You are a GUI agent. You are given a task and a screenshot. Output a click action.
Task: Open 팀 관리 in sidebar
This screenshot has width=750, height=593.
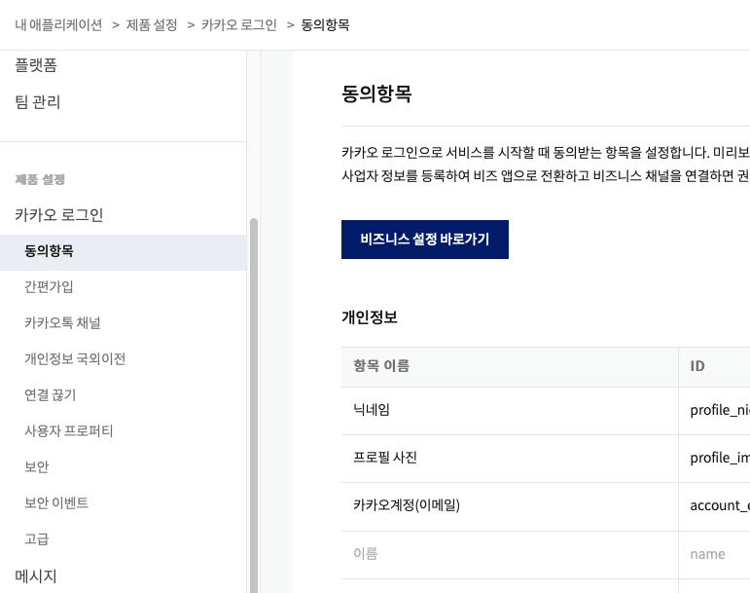pyautogui.click(x=38, y=102)
